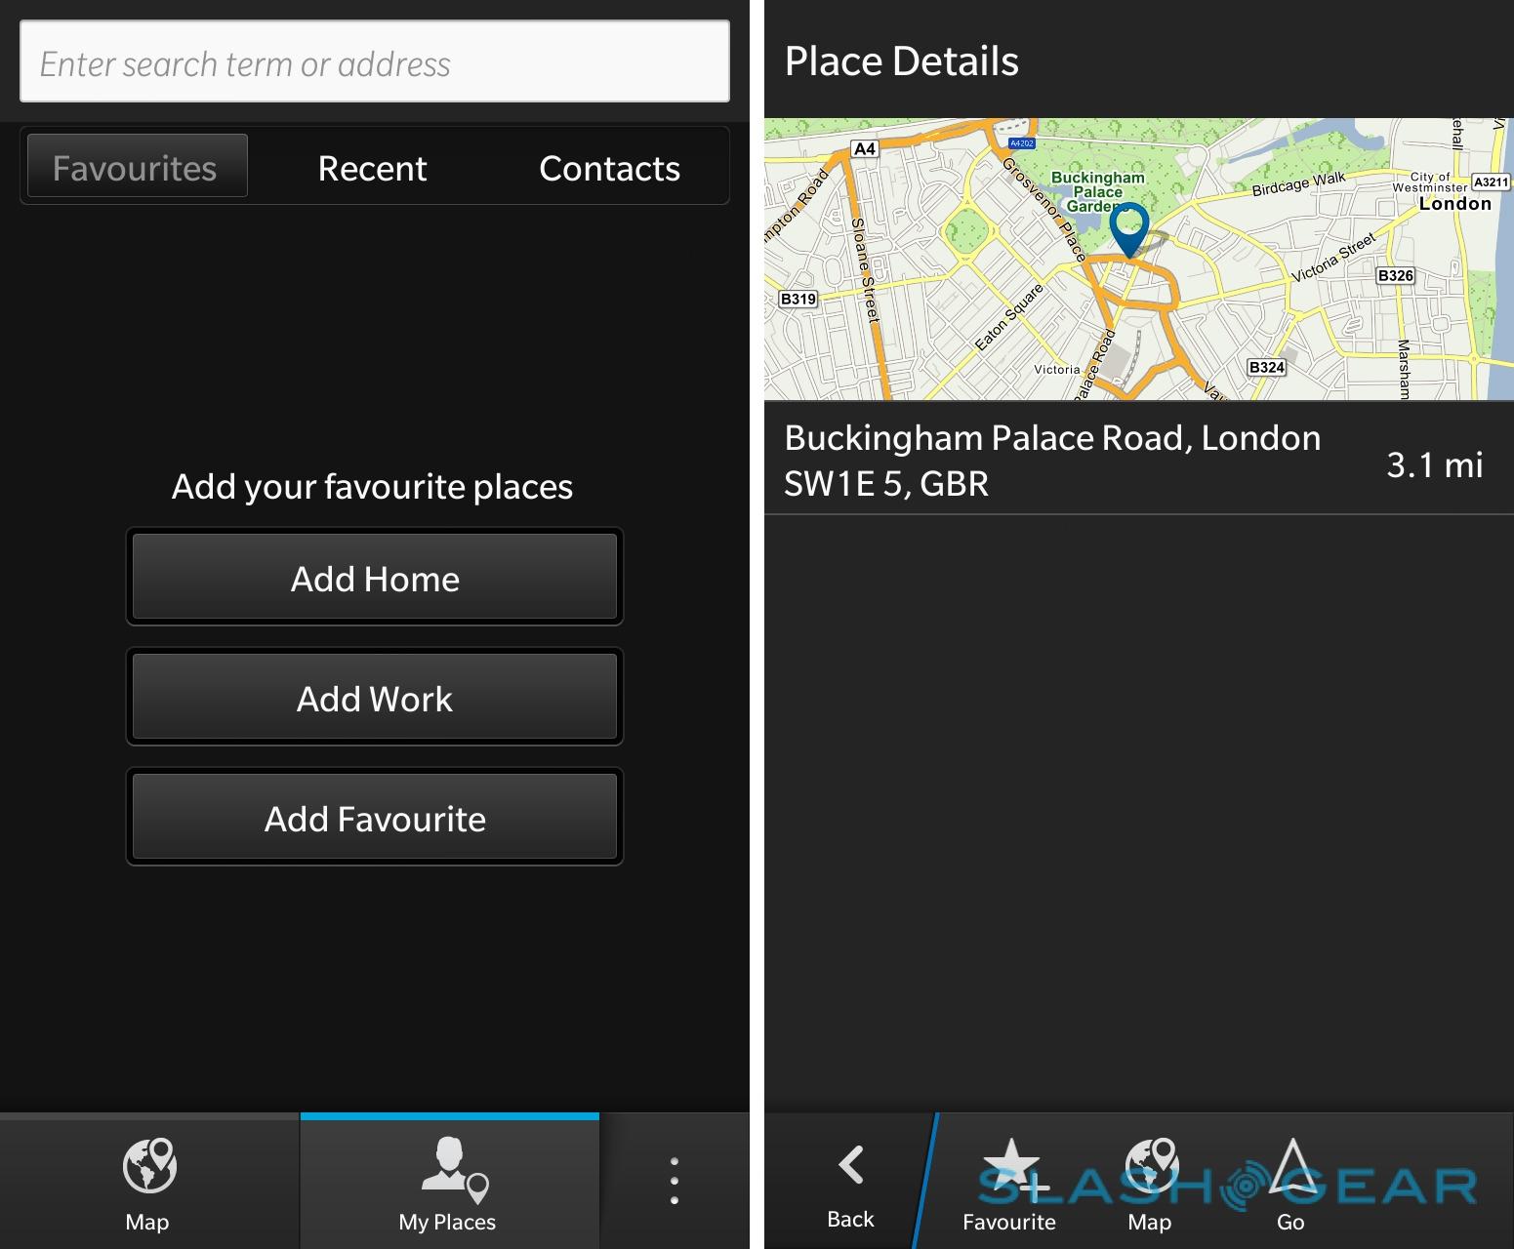The width and height of the screenshot is (1514, 1249).
Task: Switch to the Recent tab
Action: click(x=372, y=168)
